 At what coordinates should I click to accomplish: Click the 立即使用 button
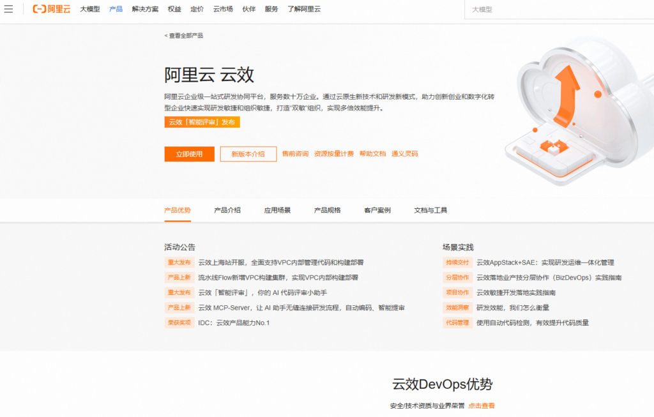pos(189,154)
